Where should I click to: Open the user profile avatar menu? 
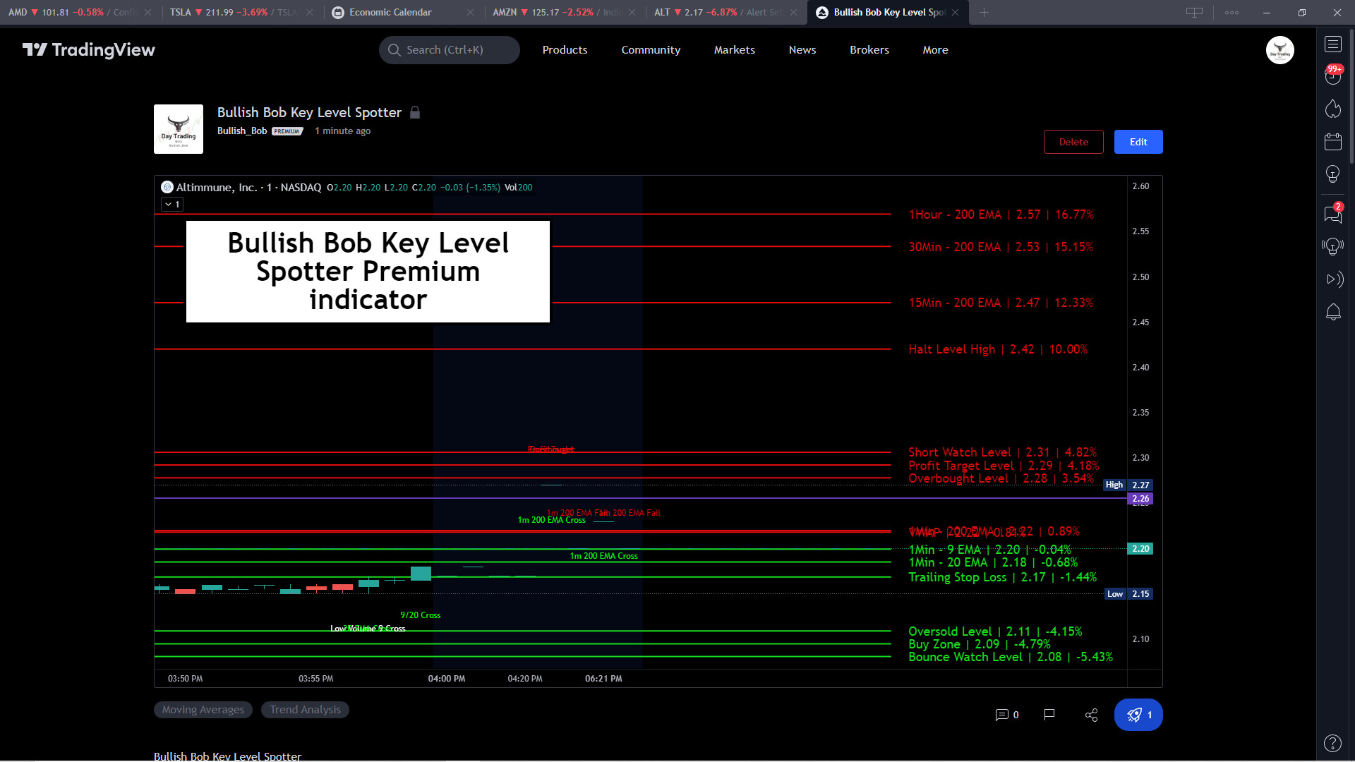[x=1280, y=49]
